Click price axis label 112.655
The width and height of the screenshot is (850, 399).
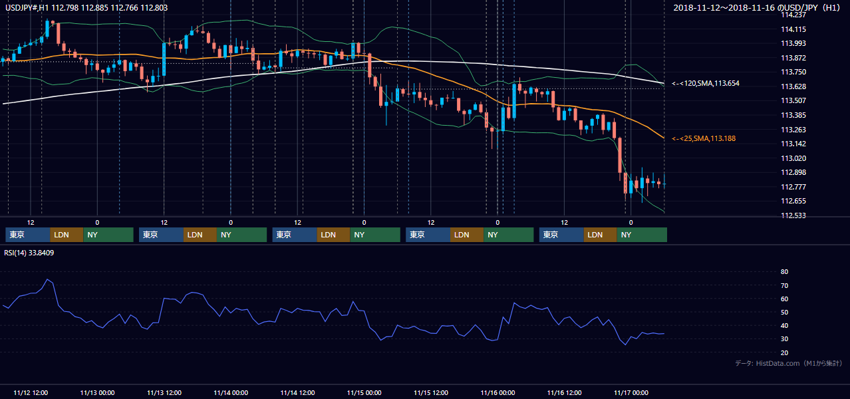[793, 201]
